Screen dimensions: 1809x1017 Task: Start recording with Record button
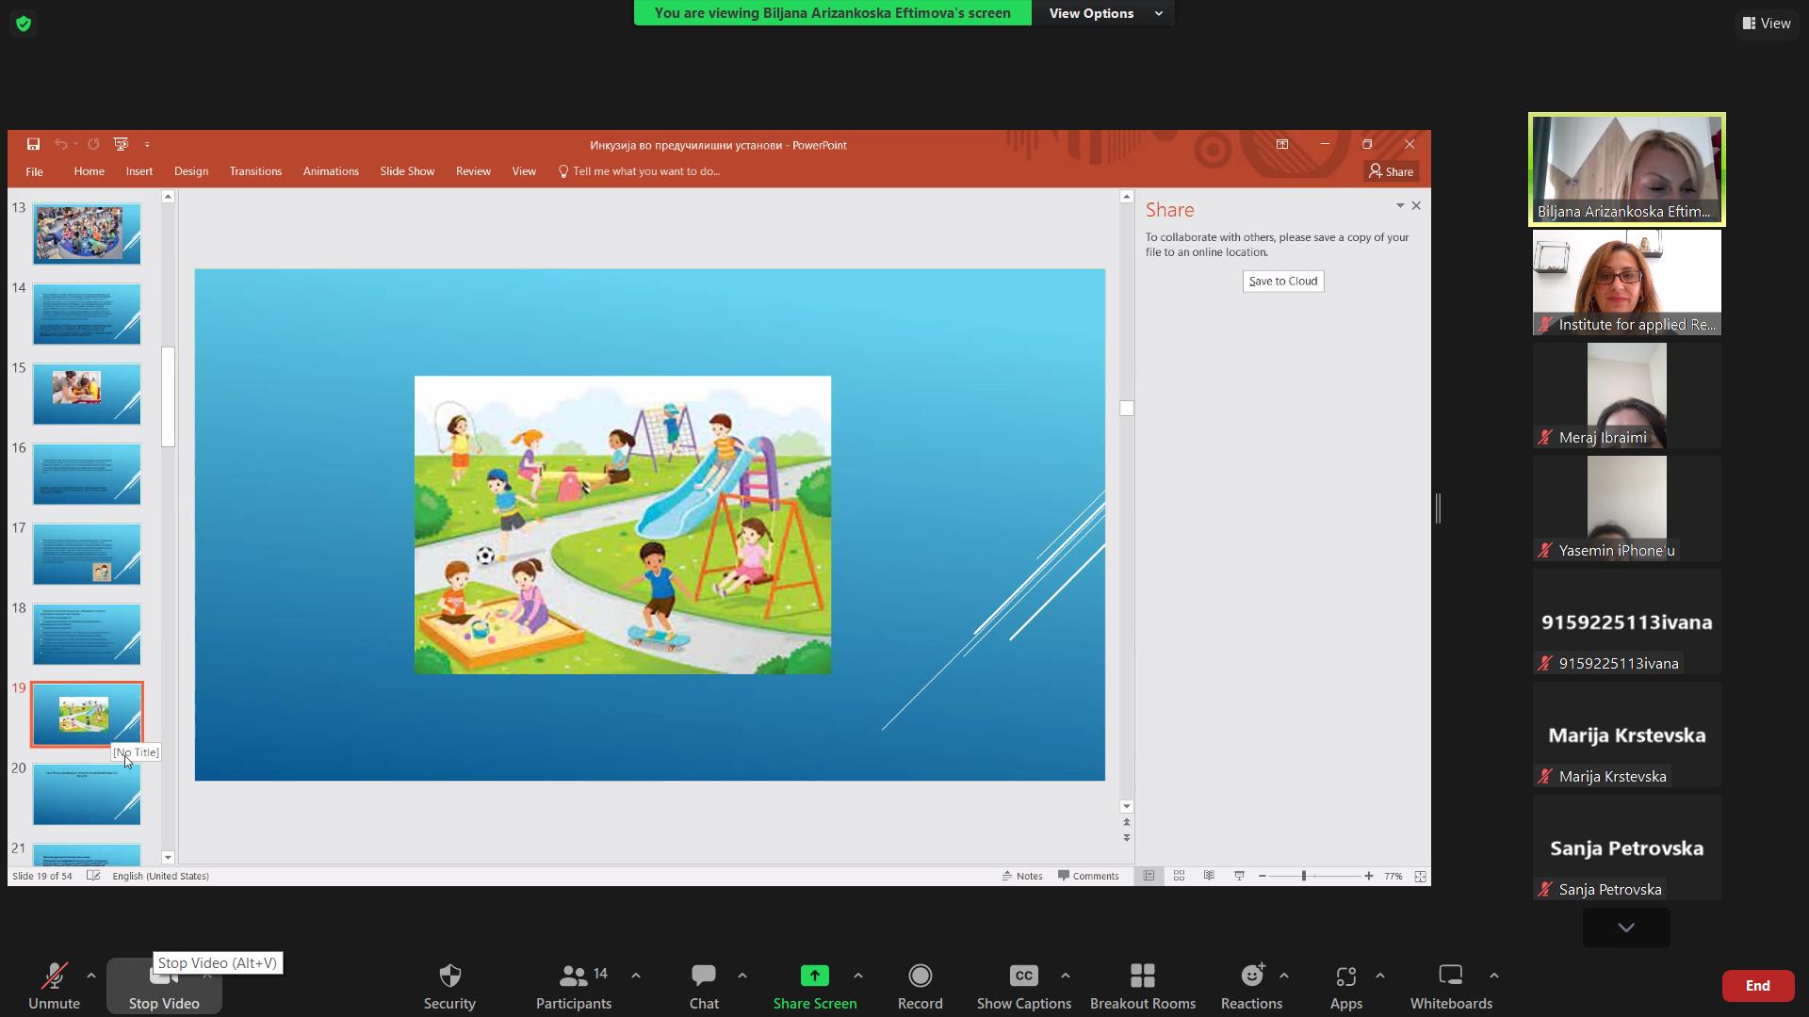(921, 985)
